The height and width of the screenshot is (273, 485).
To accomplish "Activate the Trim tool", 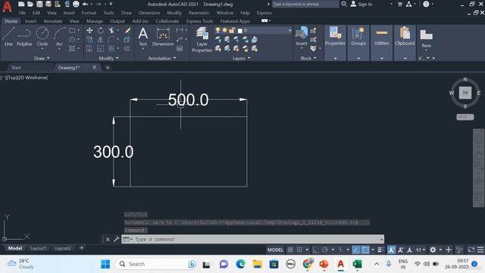I will tap(111, 30).
